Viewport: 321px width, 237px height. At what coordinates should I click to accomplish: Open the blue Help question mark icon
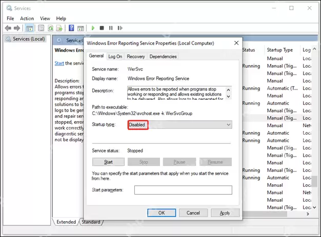point(71,28)
